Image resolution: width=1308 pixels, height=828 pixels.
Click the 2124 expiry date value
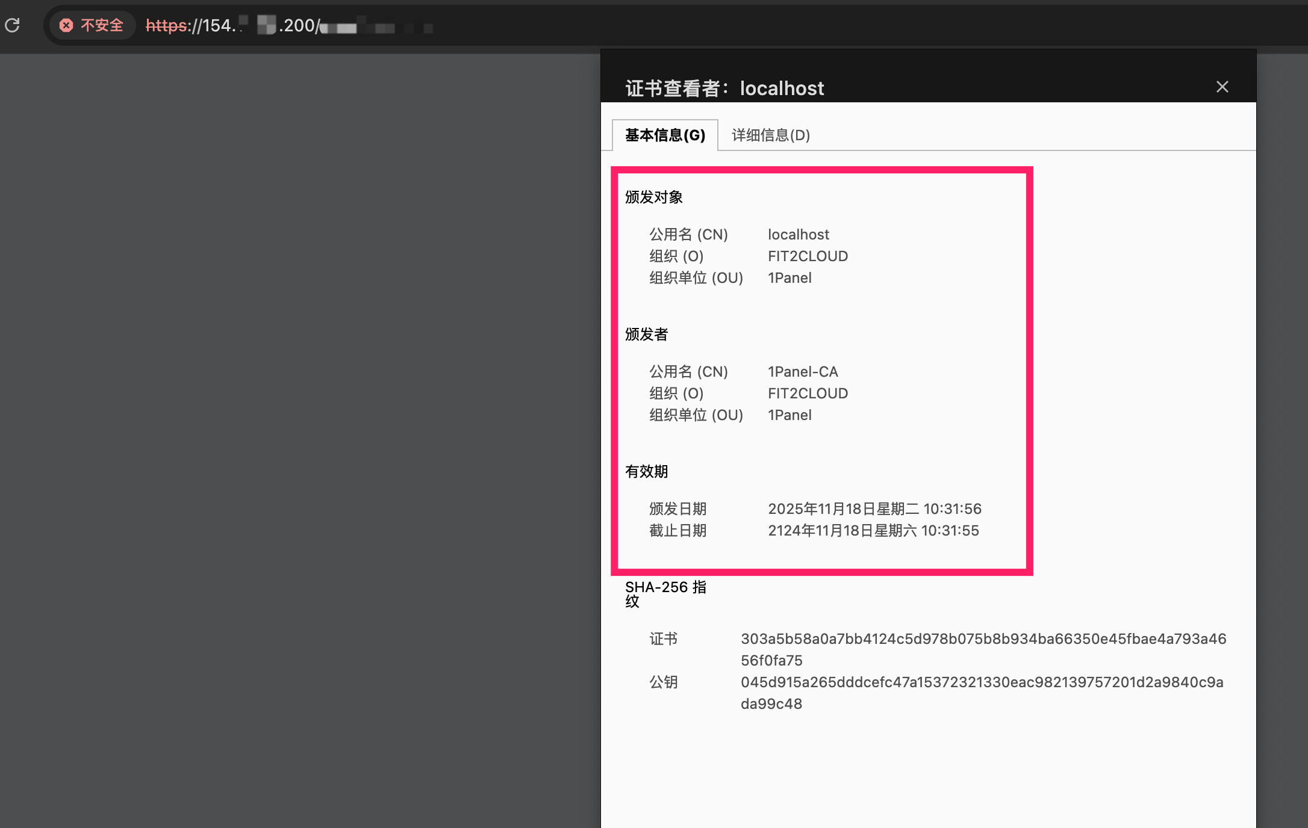pyautogui.click(x=873, y=531)
